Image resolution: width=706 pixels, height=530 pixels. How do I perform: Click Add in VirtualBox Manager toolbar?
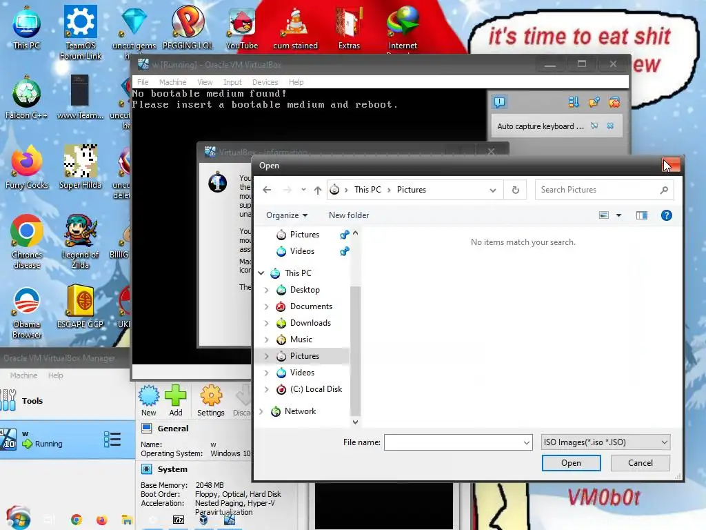[x=176, y=401]
